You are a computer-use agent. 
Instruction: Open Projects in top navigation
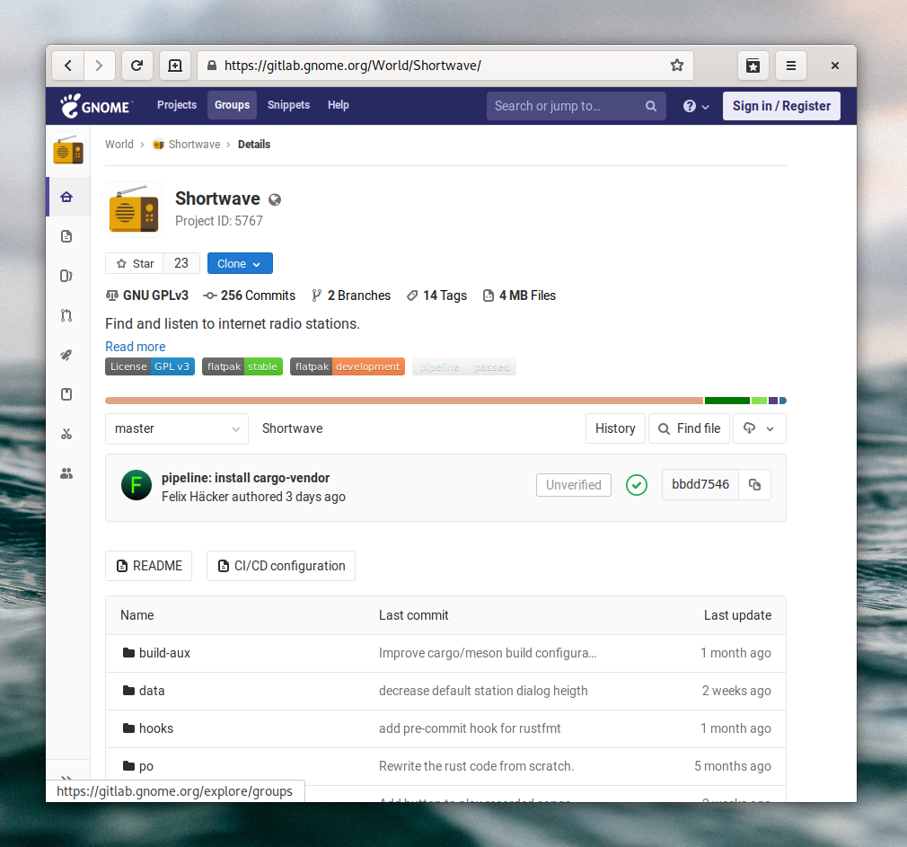tap(177, 105)
